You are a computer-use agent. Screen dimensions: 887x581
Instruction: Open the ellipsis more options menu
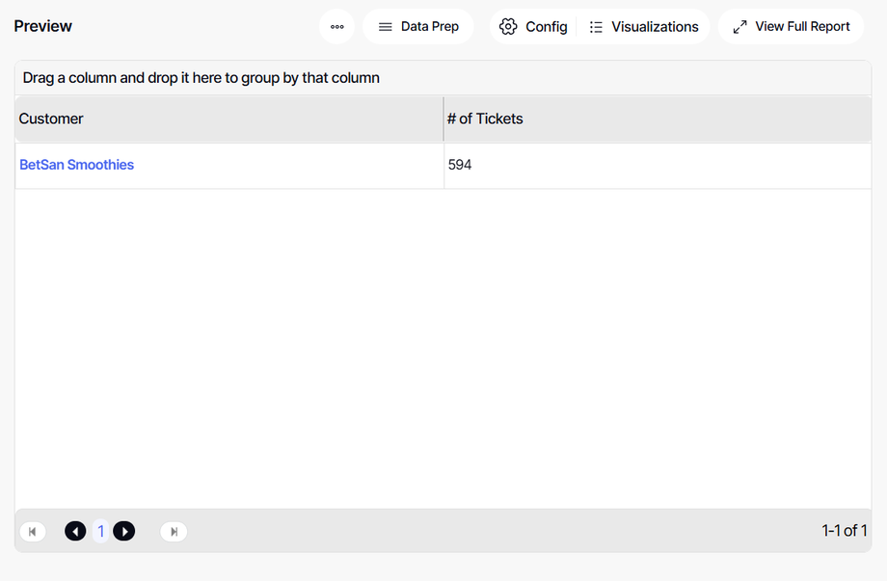336,27
